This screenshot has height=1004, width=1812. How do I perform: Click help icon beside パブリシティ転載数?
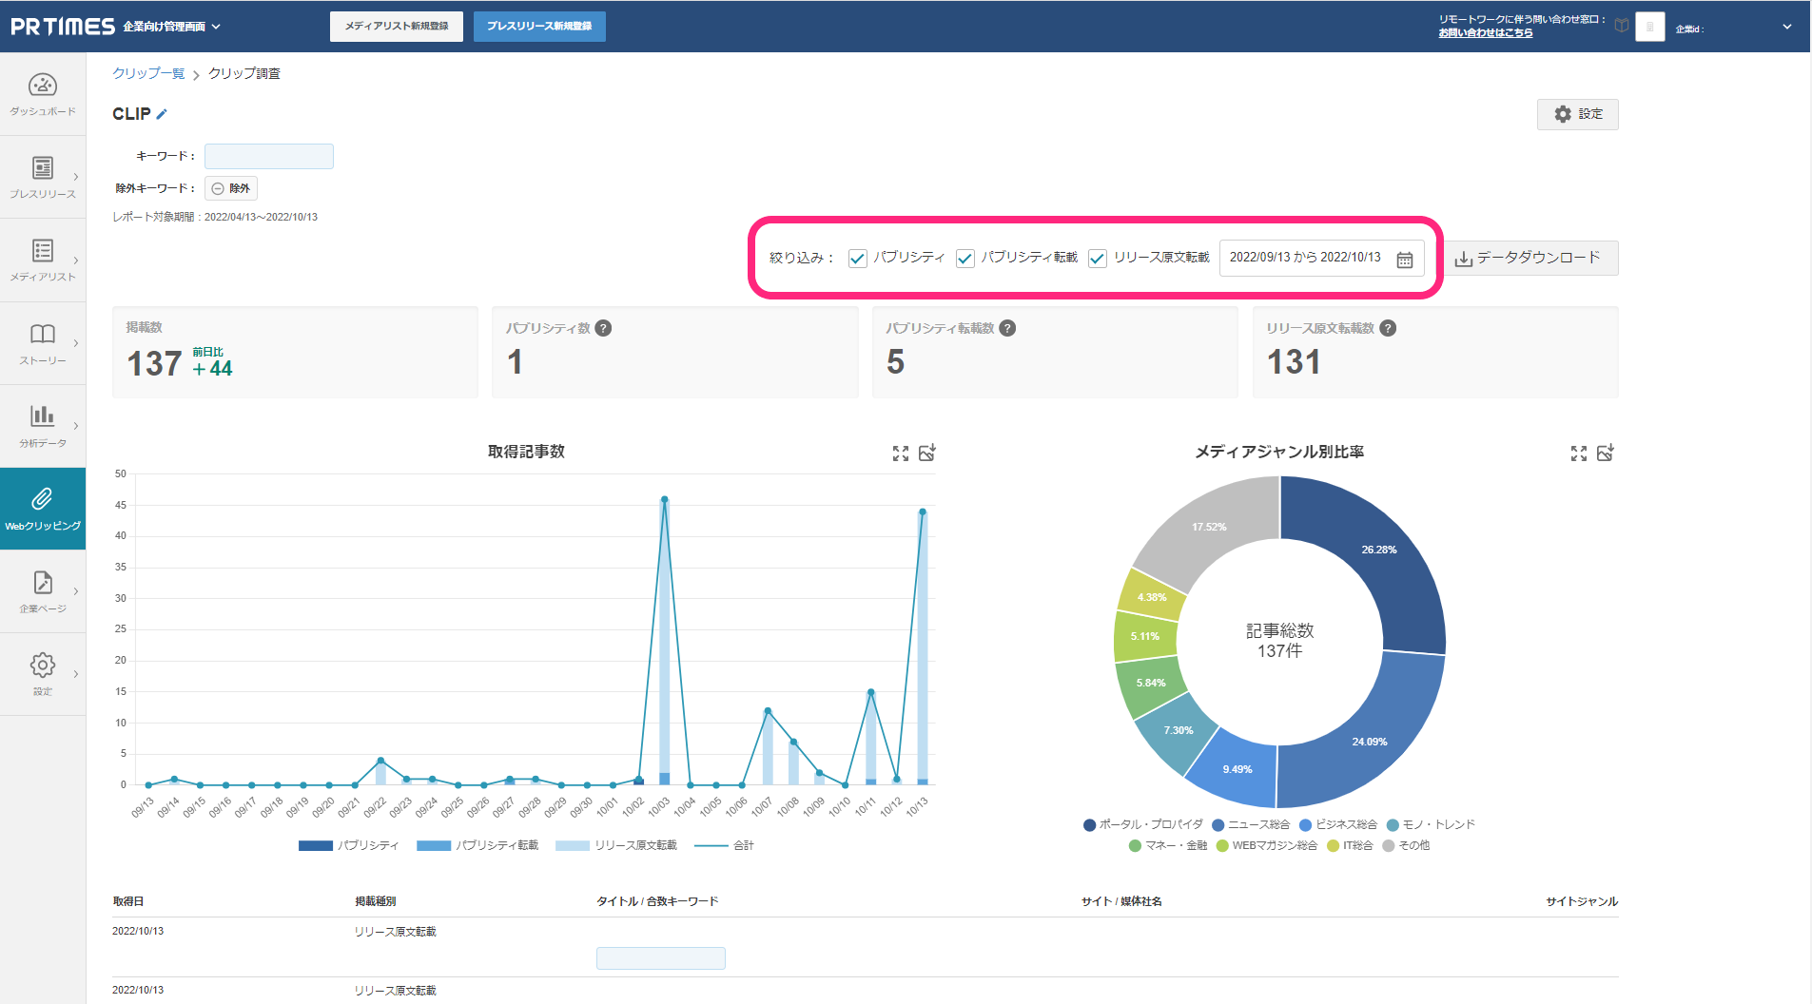coord(1007,328)
